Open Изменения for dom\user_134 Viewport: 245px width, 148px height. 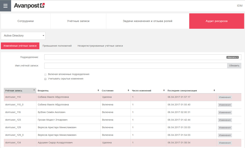225,143
